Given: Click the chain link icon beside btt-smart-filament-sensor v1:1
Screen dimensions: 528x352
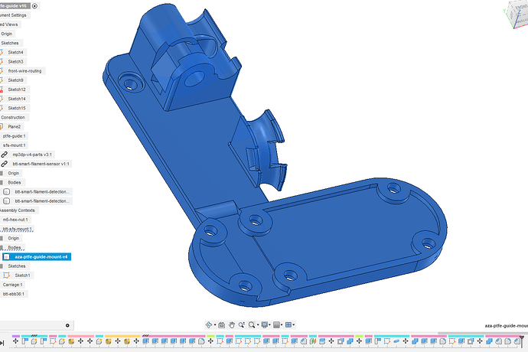Looking at the screenshot, I should 4,164.
